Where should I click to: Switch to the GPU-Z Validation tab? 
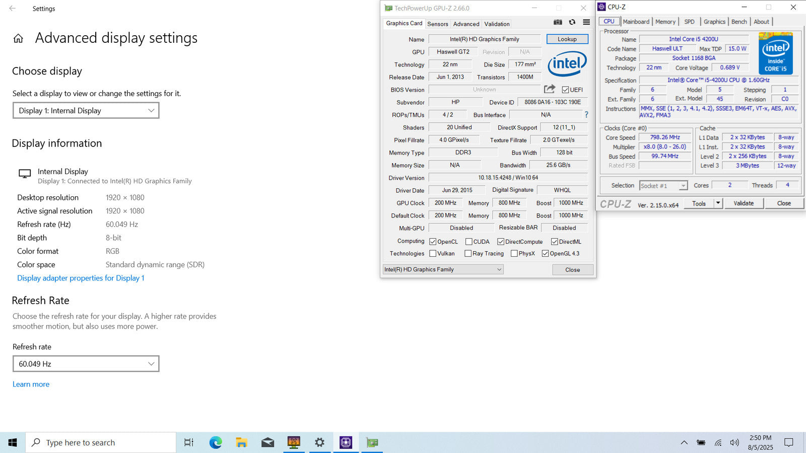(497, 24)
